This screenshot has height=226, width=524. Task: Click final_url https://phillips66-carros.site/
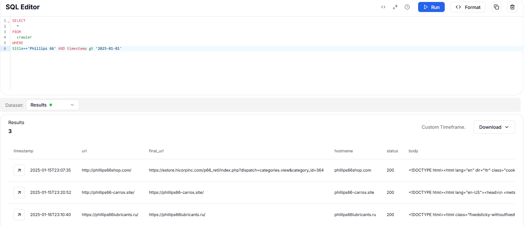click(176, 192)
